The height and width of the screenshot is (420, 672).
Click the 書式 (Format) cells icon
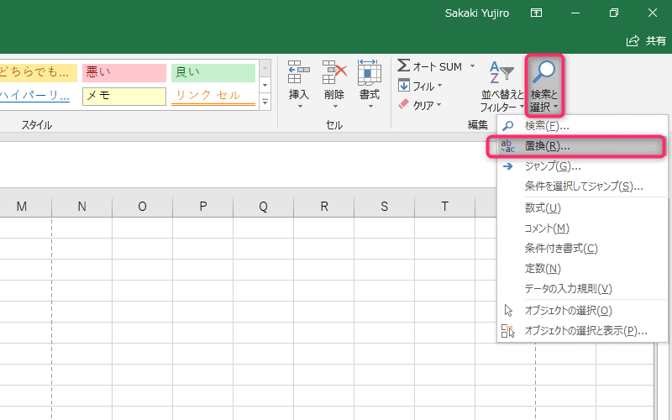[x=370, y=71]
